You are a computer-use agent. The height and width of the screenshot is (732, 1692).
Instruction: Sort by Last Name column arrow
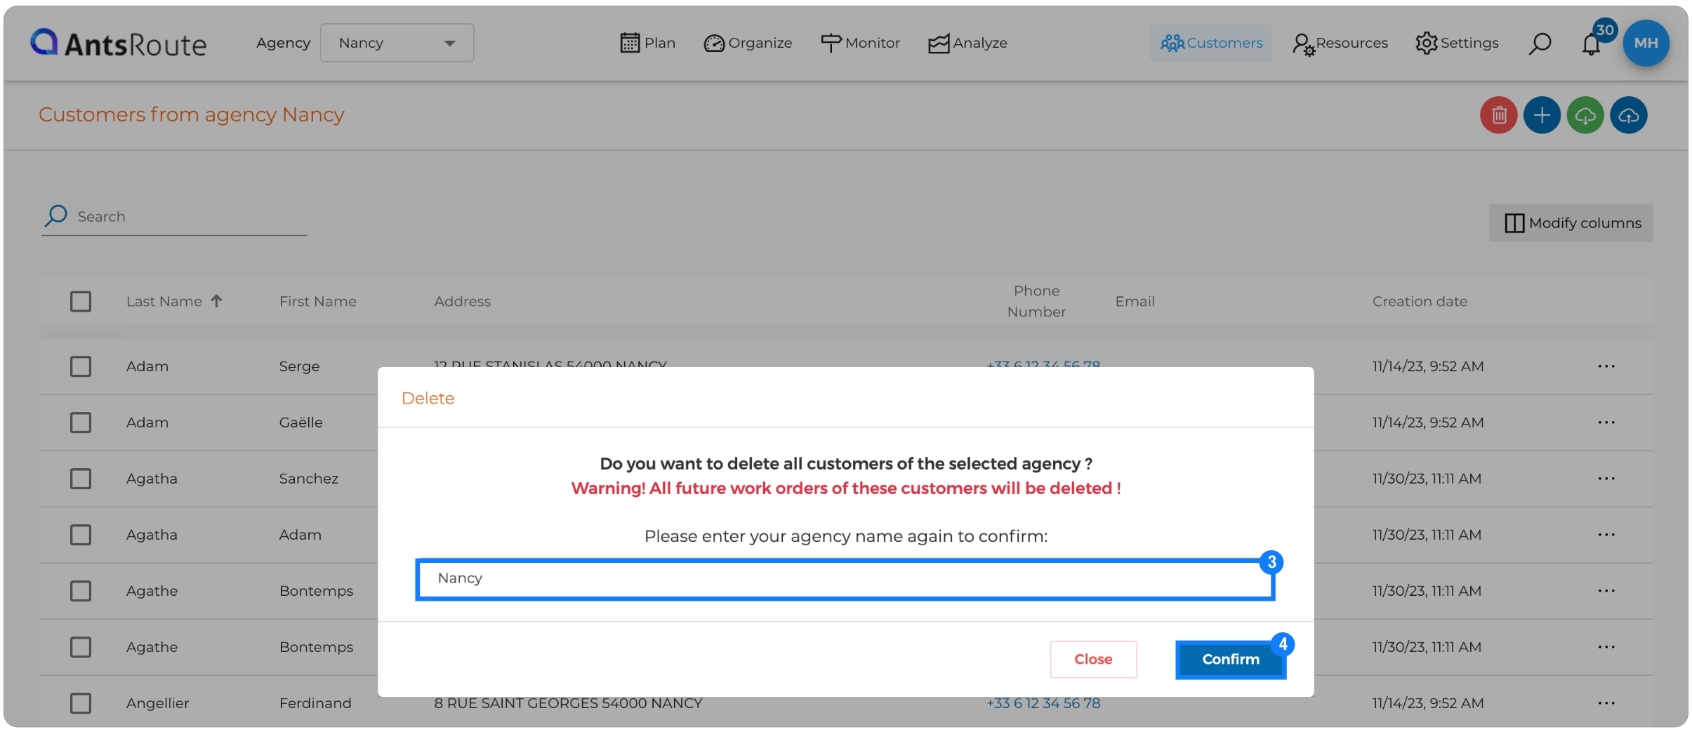click(x=216, y=301)
